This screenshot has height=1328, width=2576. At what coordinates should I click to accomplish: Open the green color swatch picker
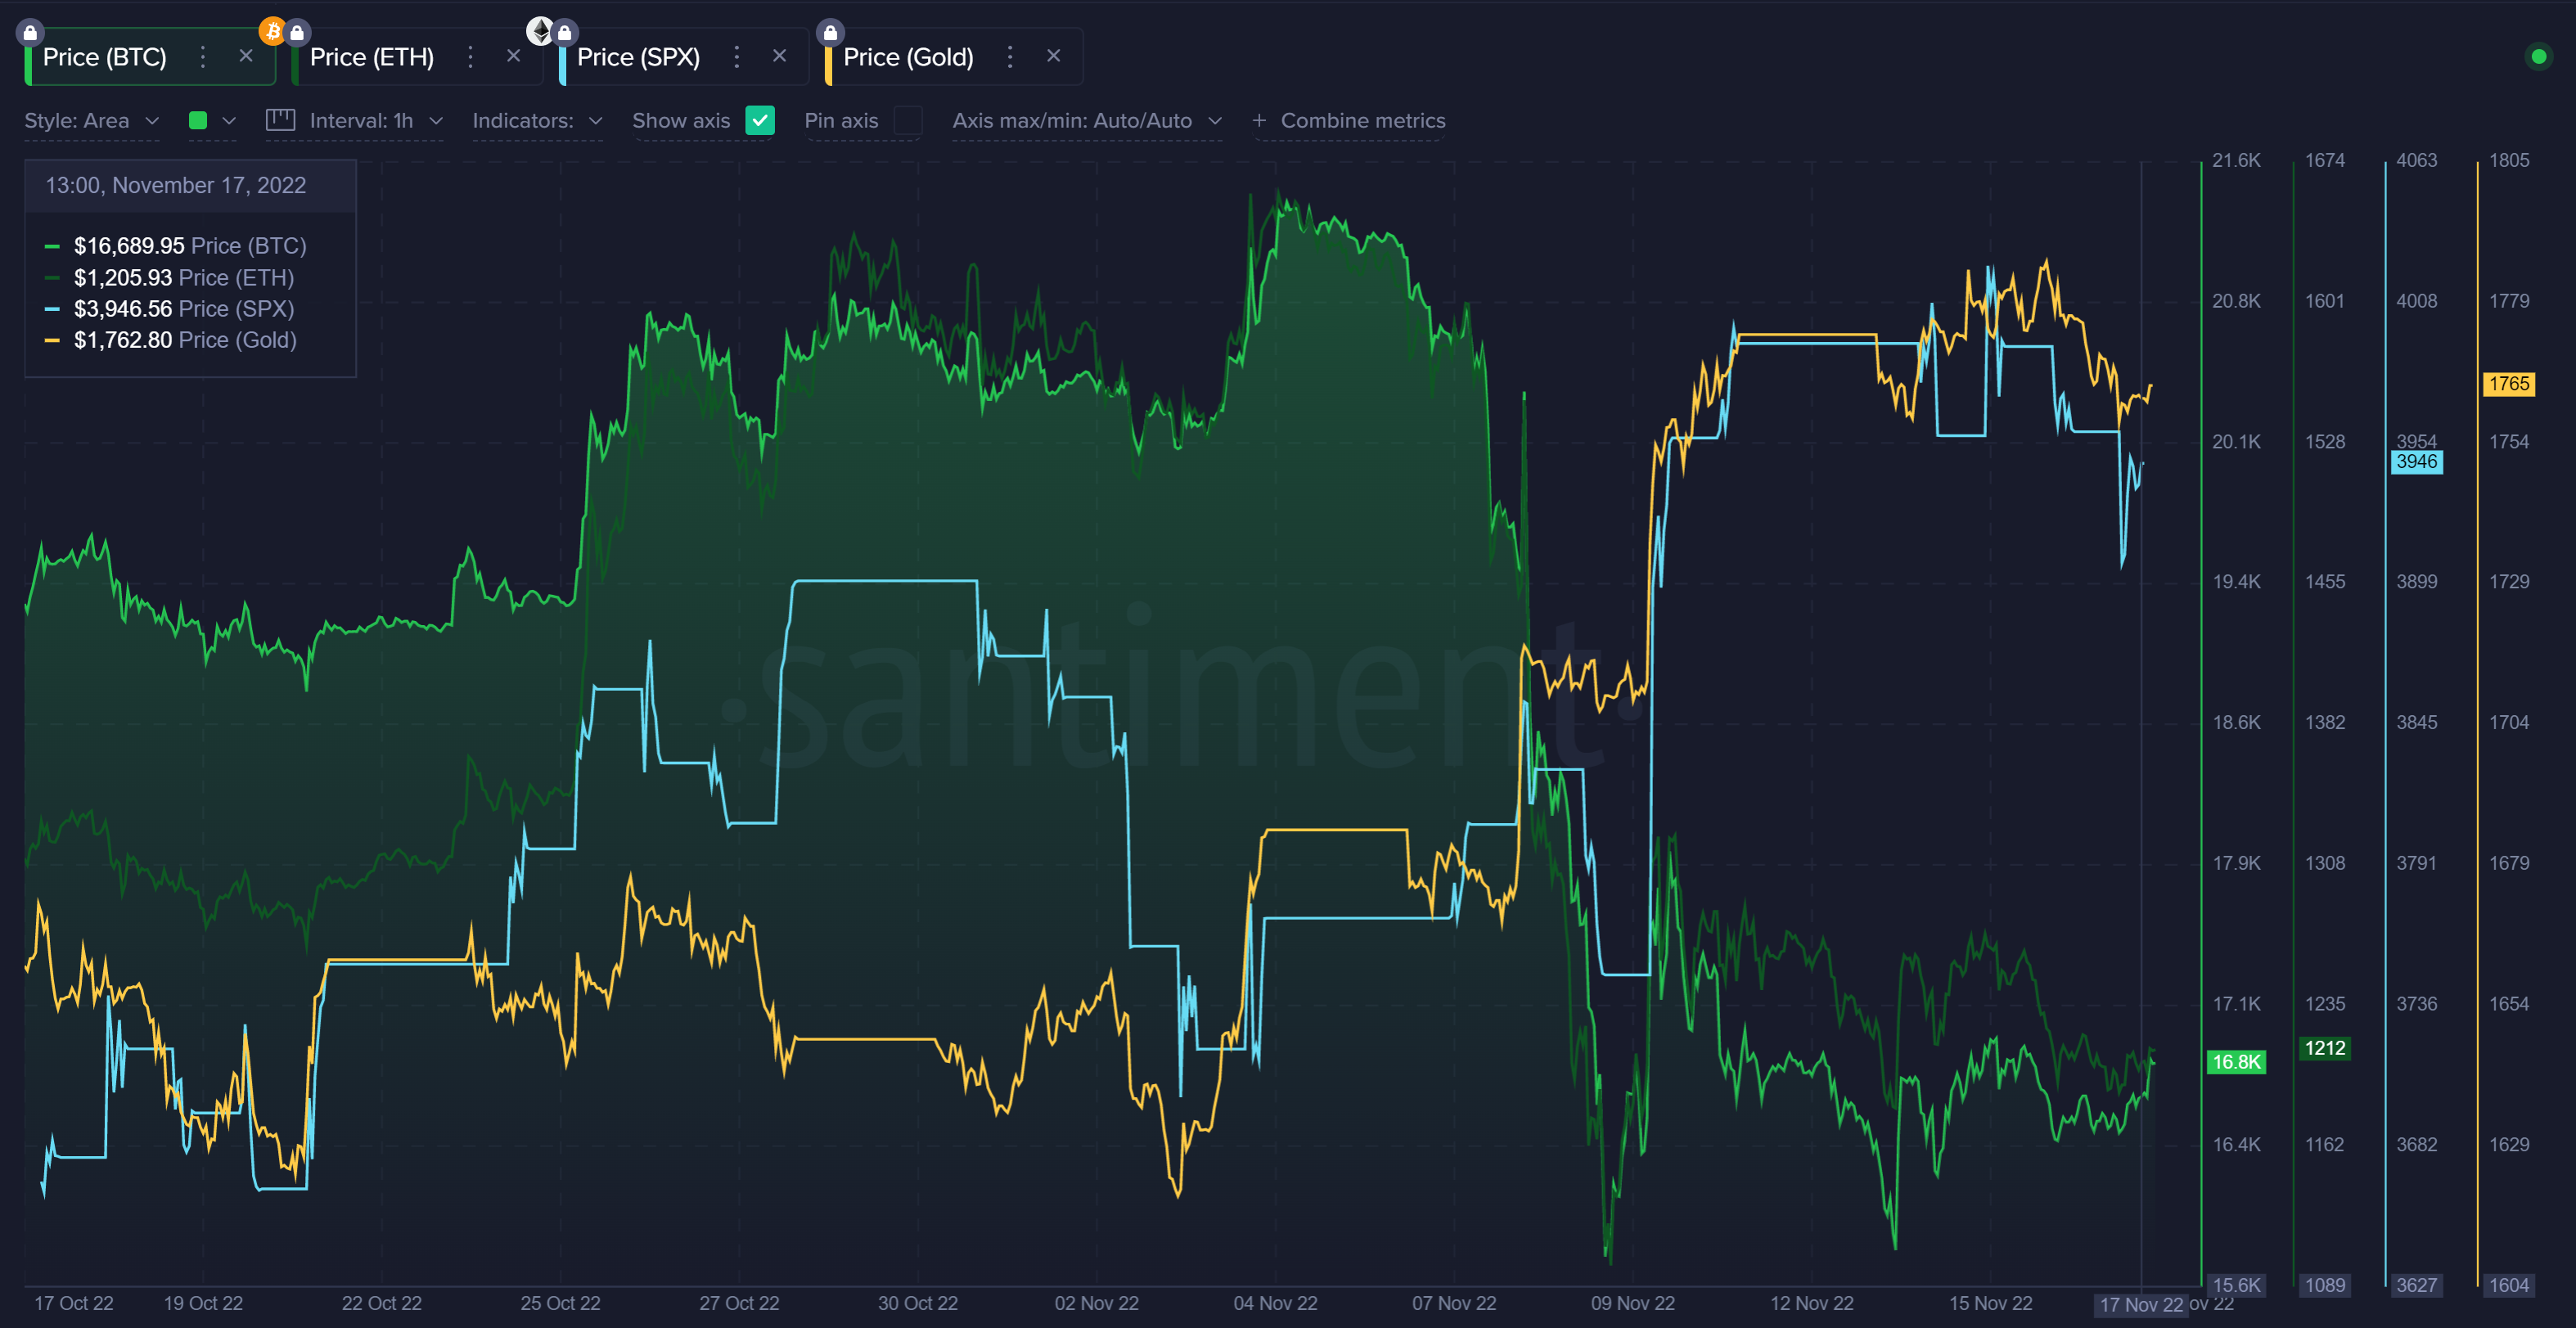198,120
